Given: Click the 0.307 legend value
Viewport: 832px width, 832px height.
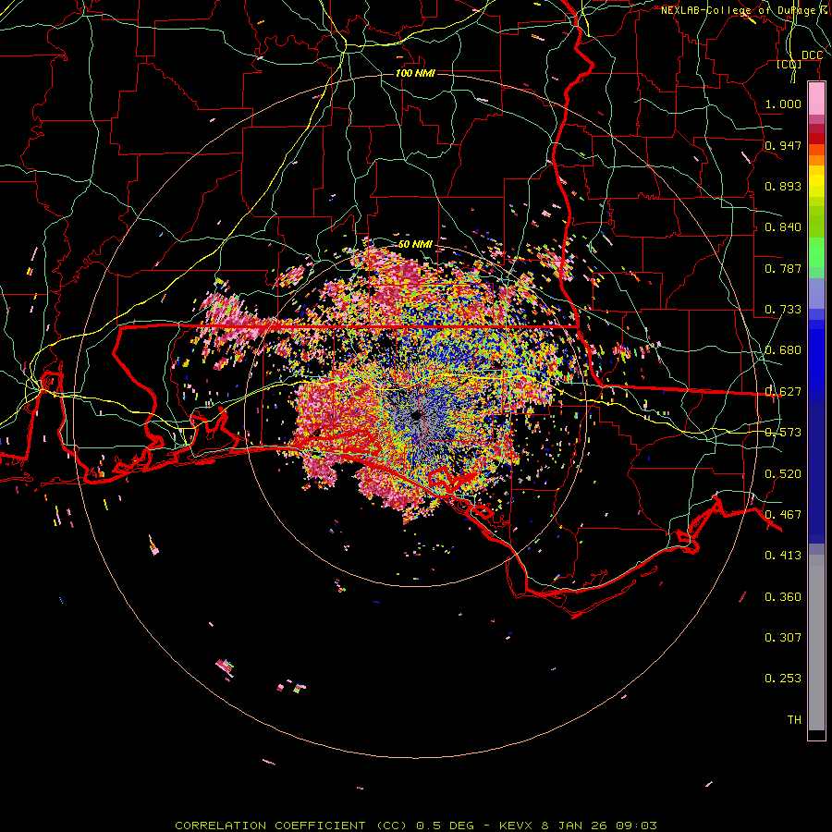Looking at the screenshot, I should coord(783,638).
